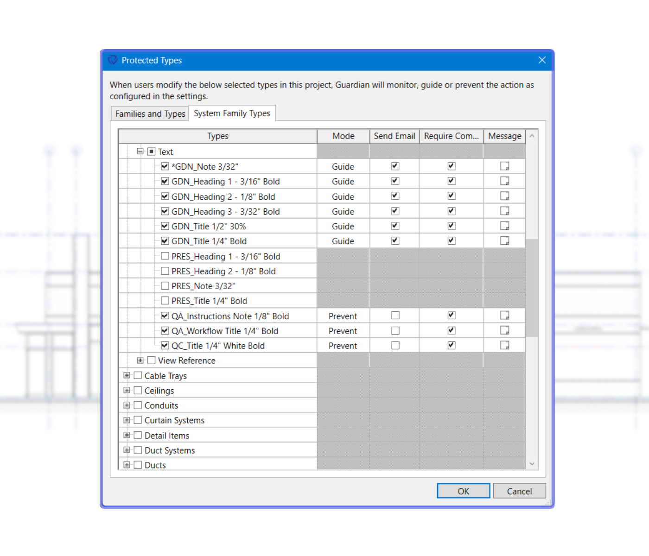The height and width of the screenshot is (556, 649).
Task: Check the Detail Items category checkbox
Action: pos(138,435)
